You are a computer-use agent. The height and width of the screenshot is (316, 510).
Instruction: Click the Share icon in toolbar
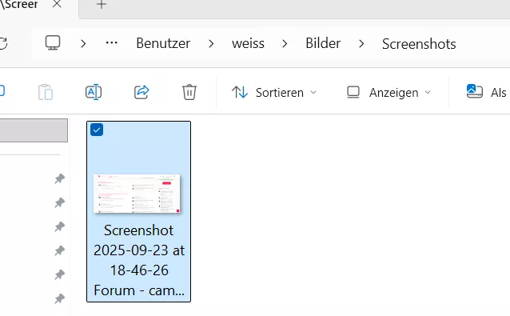click(x=141, y=92)
